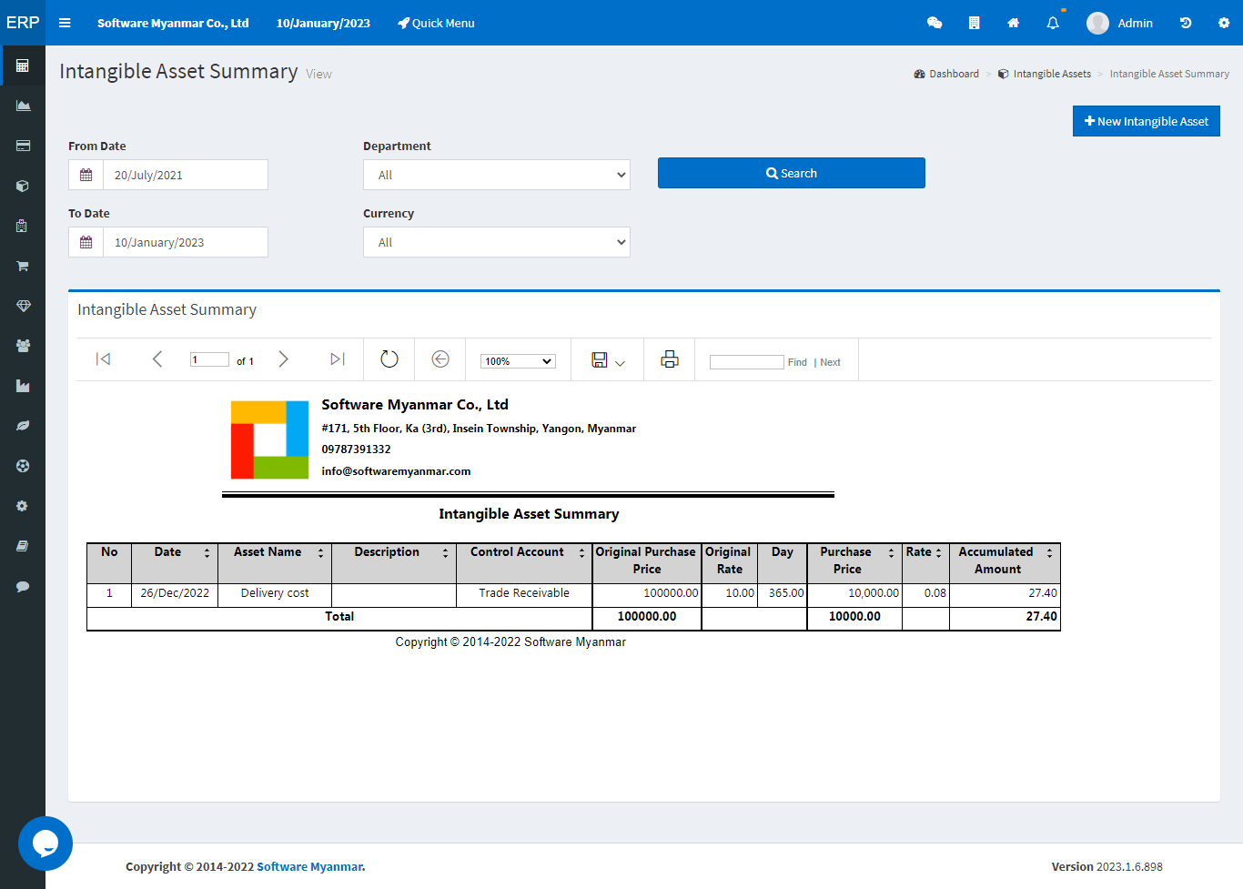Open the book icon in sidebar
The width and height of the screenshot is (1243, 889).
tap(23, 546)
